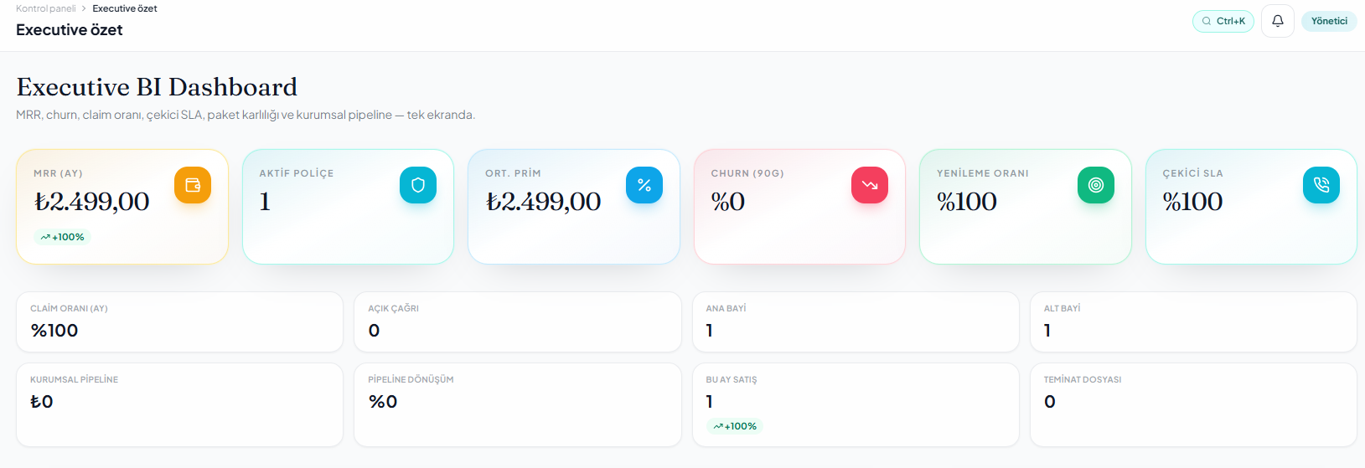
Task: Open the Ctrl+K search box
Action: tap(1223, 21)
